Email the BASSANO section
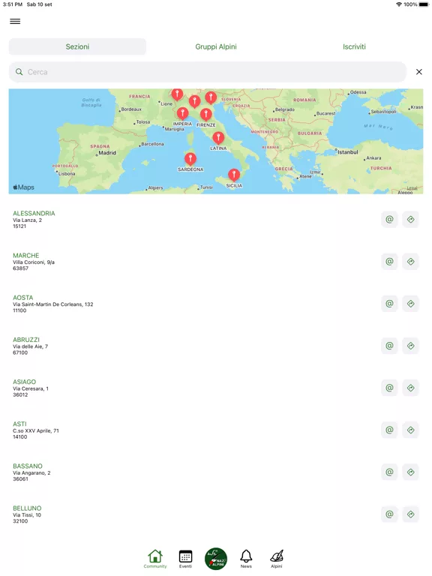The image size is (432, 576). pos(389,472)
